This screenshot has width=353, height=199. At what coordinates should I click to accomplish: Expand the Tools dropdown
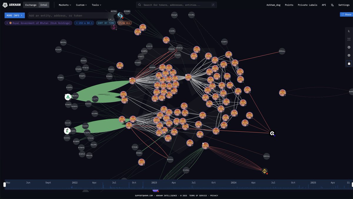(96, 5)
